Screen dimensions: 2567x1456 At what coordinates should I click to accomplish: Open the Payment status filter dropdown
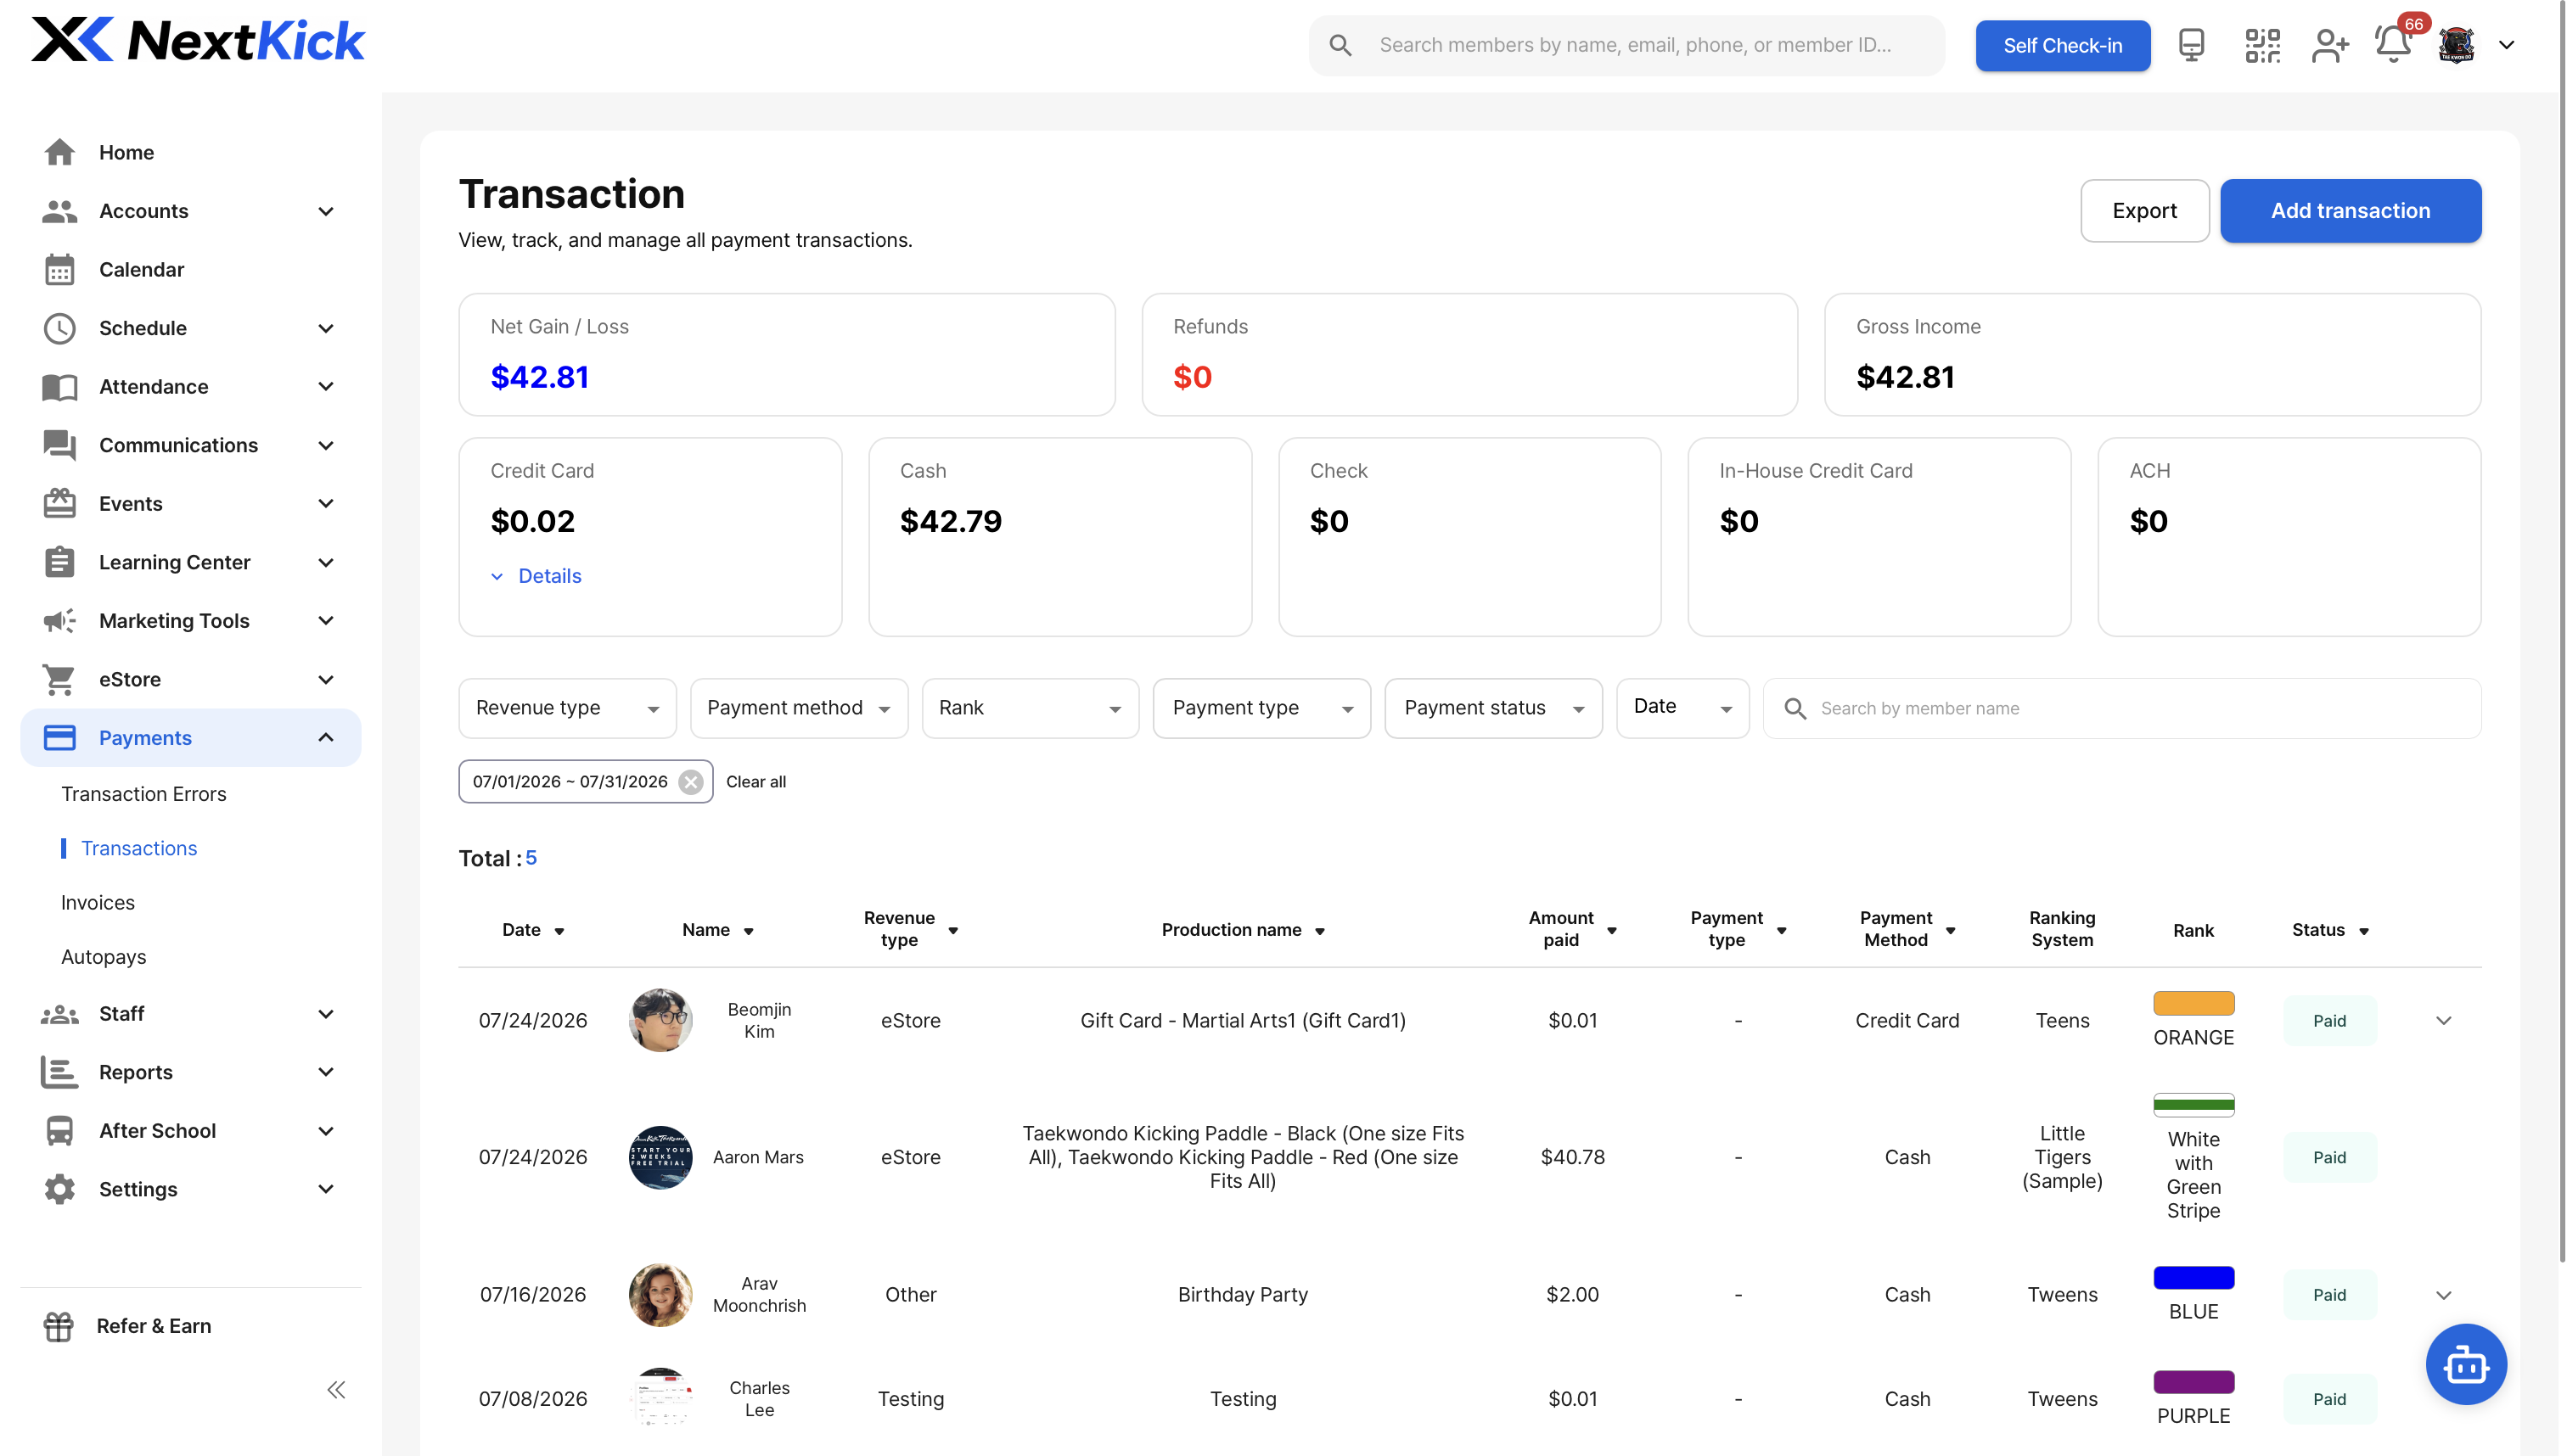[1492, 708]
